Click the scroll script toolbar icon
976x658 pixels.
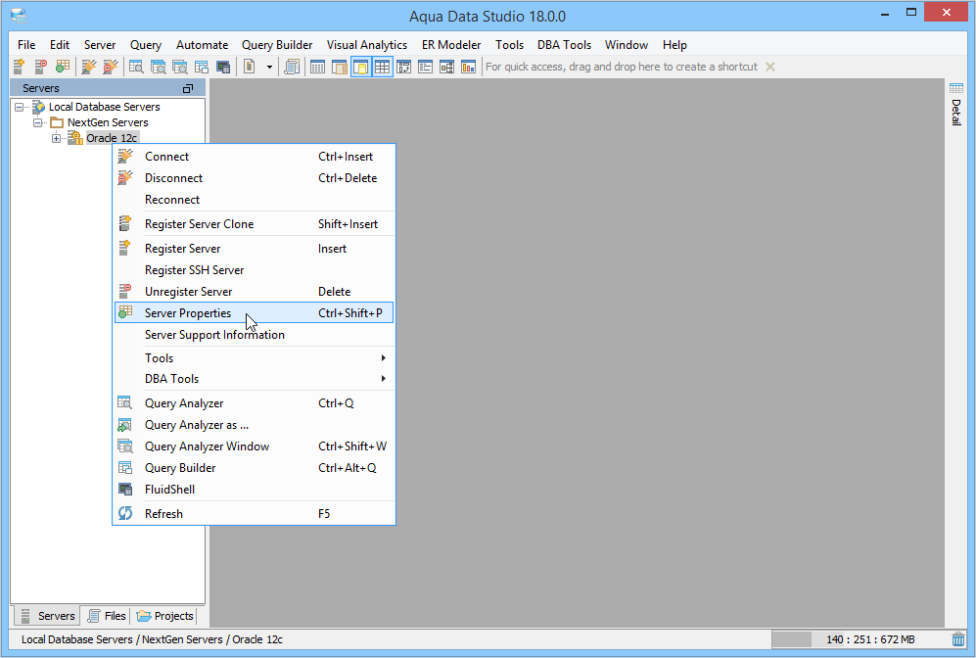[x=292, y=67]
